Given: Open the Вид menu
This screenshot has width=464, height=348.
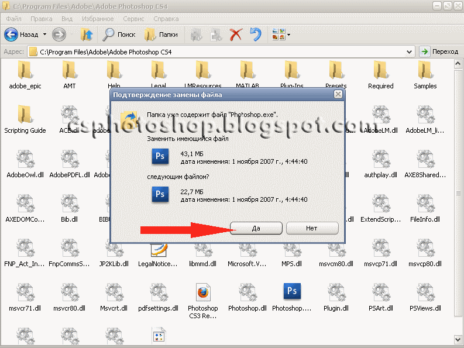Looking at the screenshot, I should point(67,19).
